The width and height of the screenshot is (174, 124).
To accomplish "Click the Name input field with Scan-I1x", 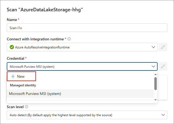I will (87, 28).
